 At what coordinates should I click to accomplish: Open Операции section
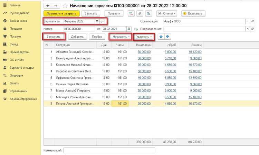click(16, 76)
